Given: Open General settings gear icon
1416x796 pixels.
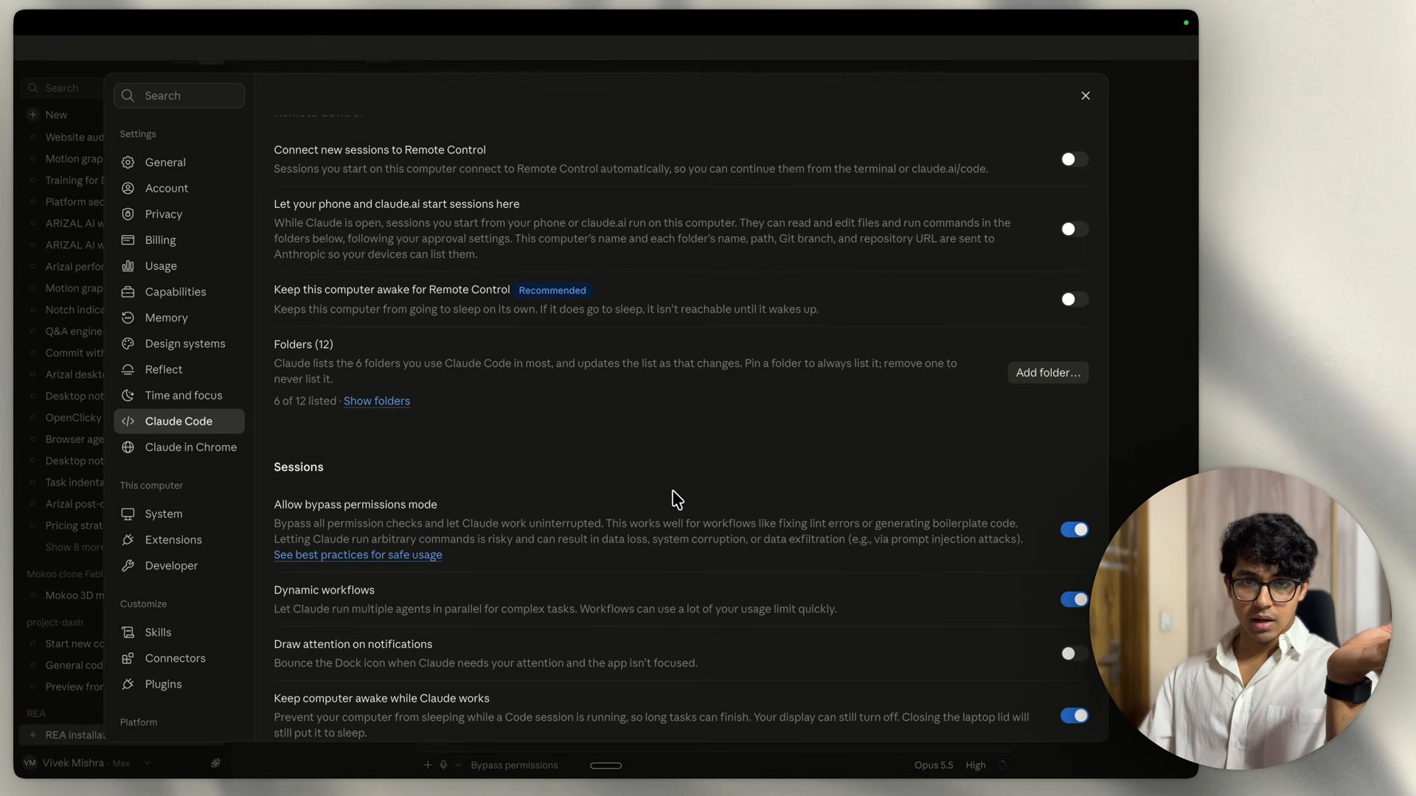Looking at the screenshot, I should click(128, 162).
